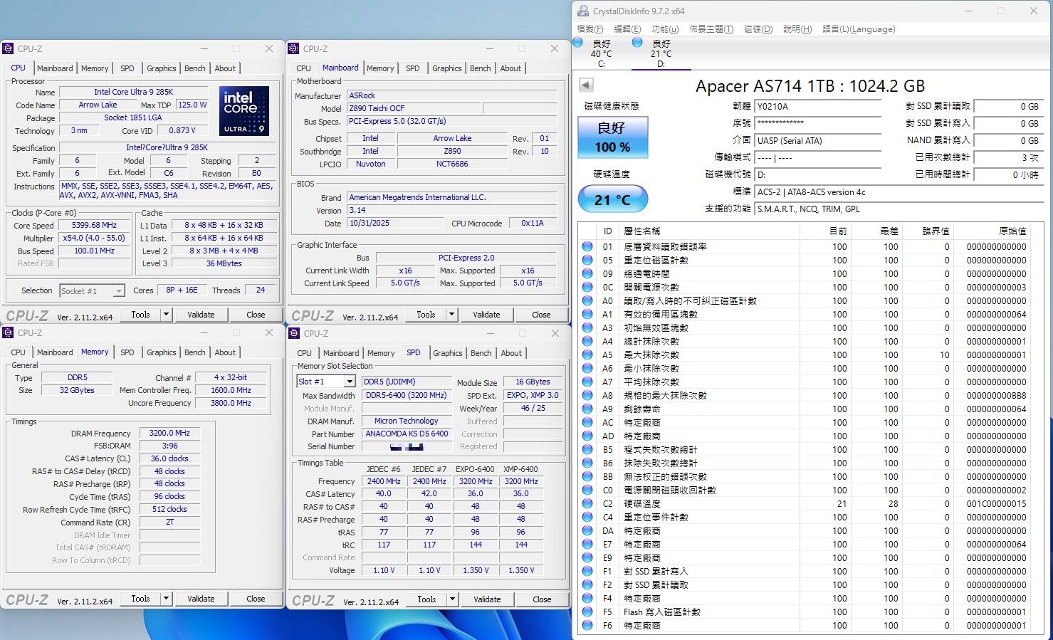Click the status orb for SMART attribute A1
The image size is (1053, 640).
587,314
